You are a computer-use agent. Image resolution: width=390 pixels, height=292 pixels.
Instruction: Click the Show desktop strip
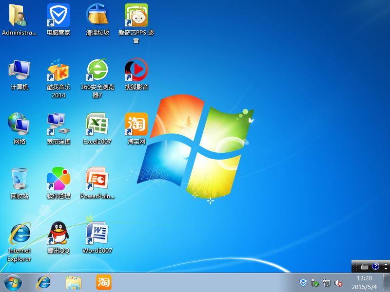pos(386,282)
